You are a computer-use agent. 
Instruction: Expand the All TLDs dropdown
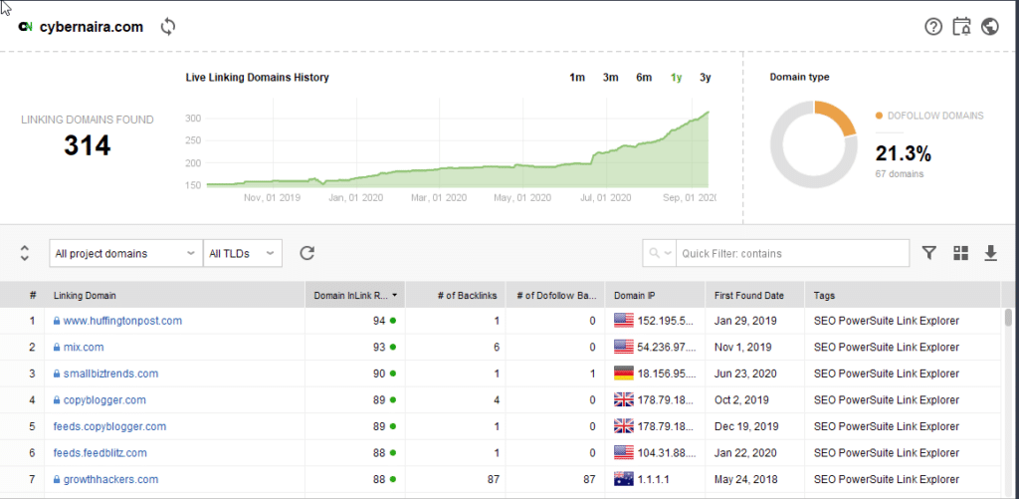(x=243, y=253)
